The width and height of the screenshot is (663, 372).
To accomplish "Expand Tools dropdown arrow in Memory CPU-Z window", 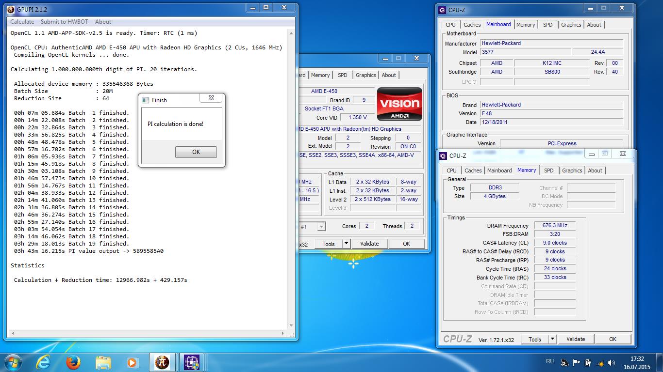I will point(552,339).
